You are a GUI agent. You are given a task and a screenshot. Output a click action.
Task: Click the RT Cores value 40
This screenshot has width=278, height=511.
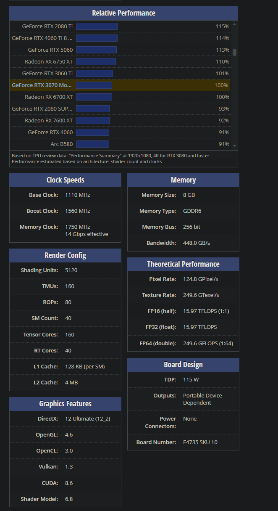(68, 350)
